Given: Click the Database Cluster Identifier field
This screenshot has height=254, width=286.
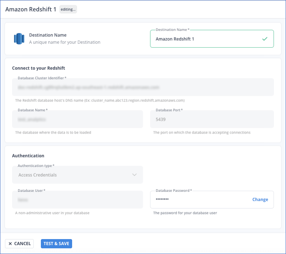Looking at the screenshot, I should (143, 87).
